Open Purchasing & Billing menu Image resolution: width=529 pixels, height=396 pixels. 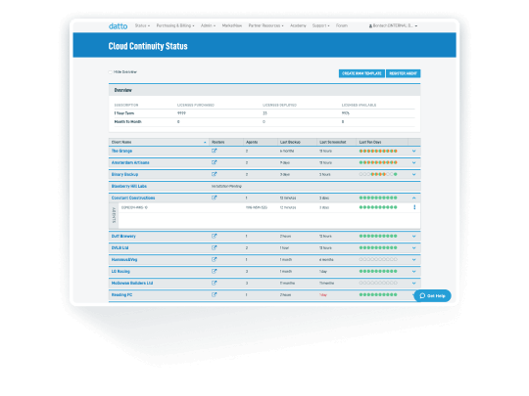pos(175,25)
